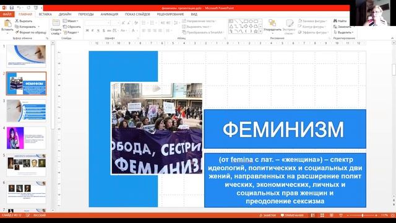Viewport: 396px width, 223px height.
Task: Open the File (Файл) tab
Action: 7,14
